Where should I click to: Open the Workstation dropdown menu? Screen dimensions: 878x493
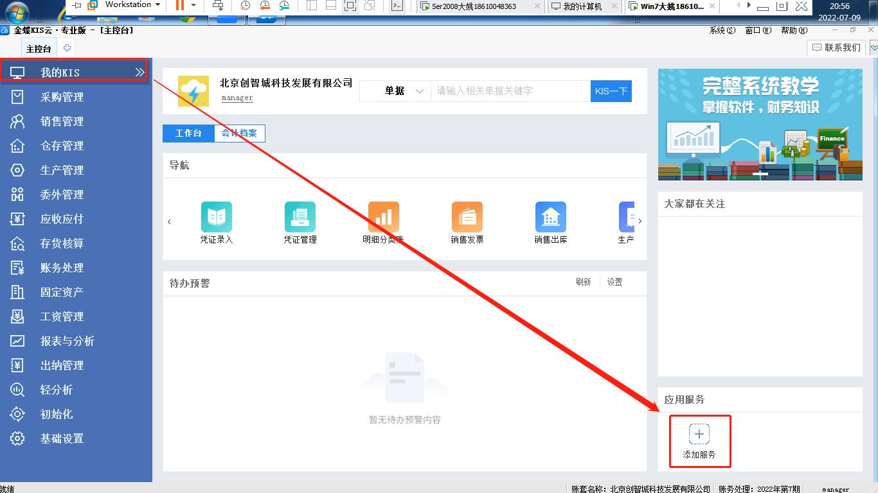tap(132, 4)
